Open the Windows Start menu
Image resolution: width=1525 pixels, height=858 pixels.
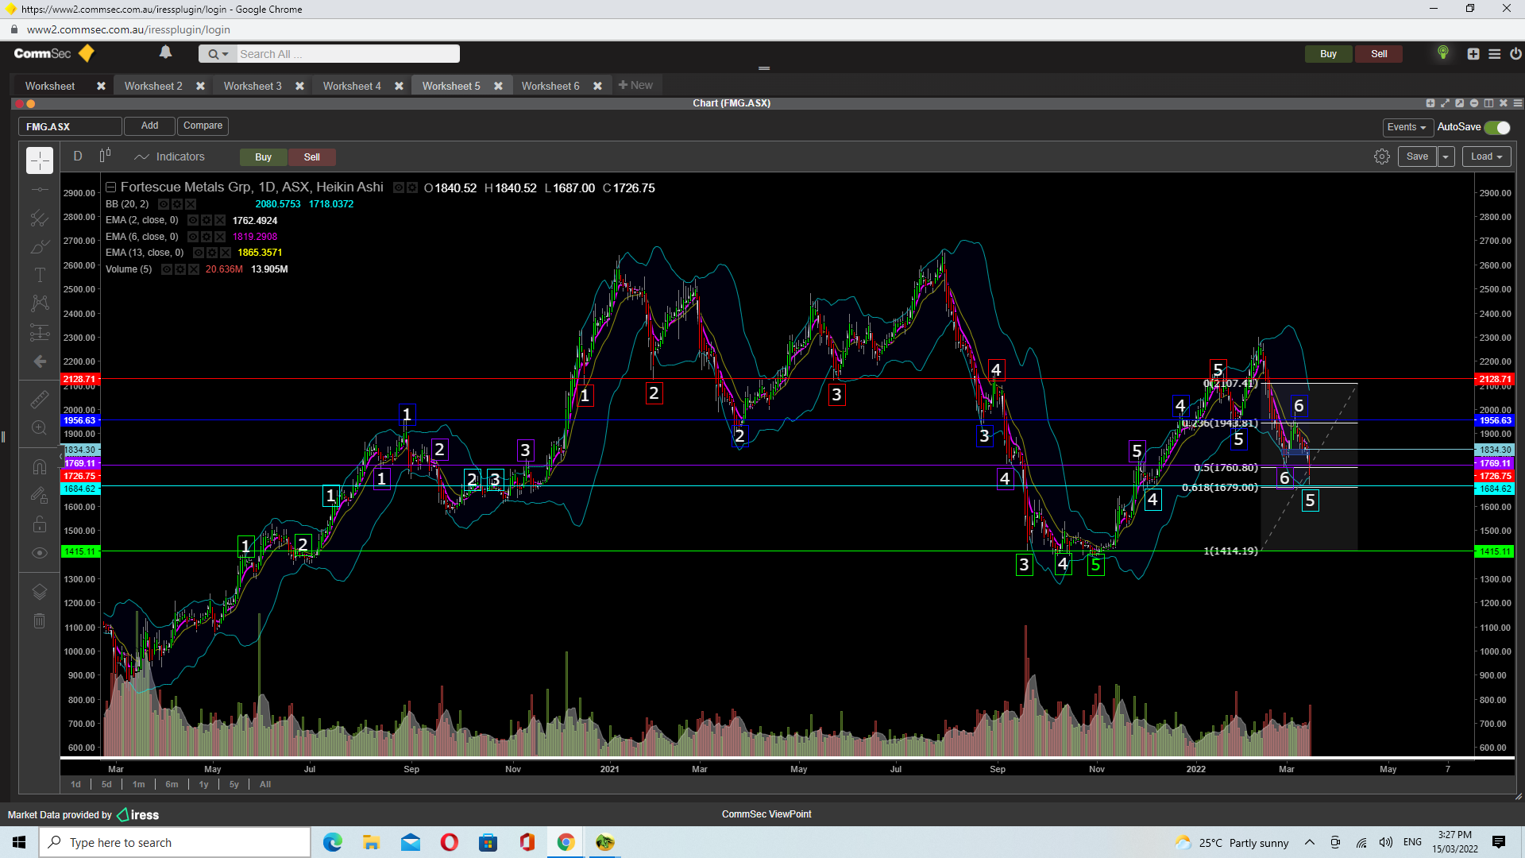[19, 842]
